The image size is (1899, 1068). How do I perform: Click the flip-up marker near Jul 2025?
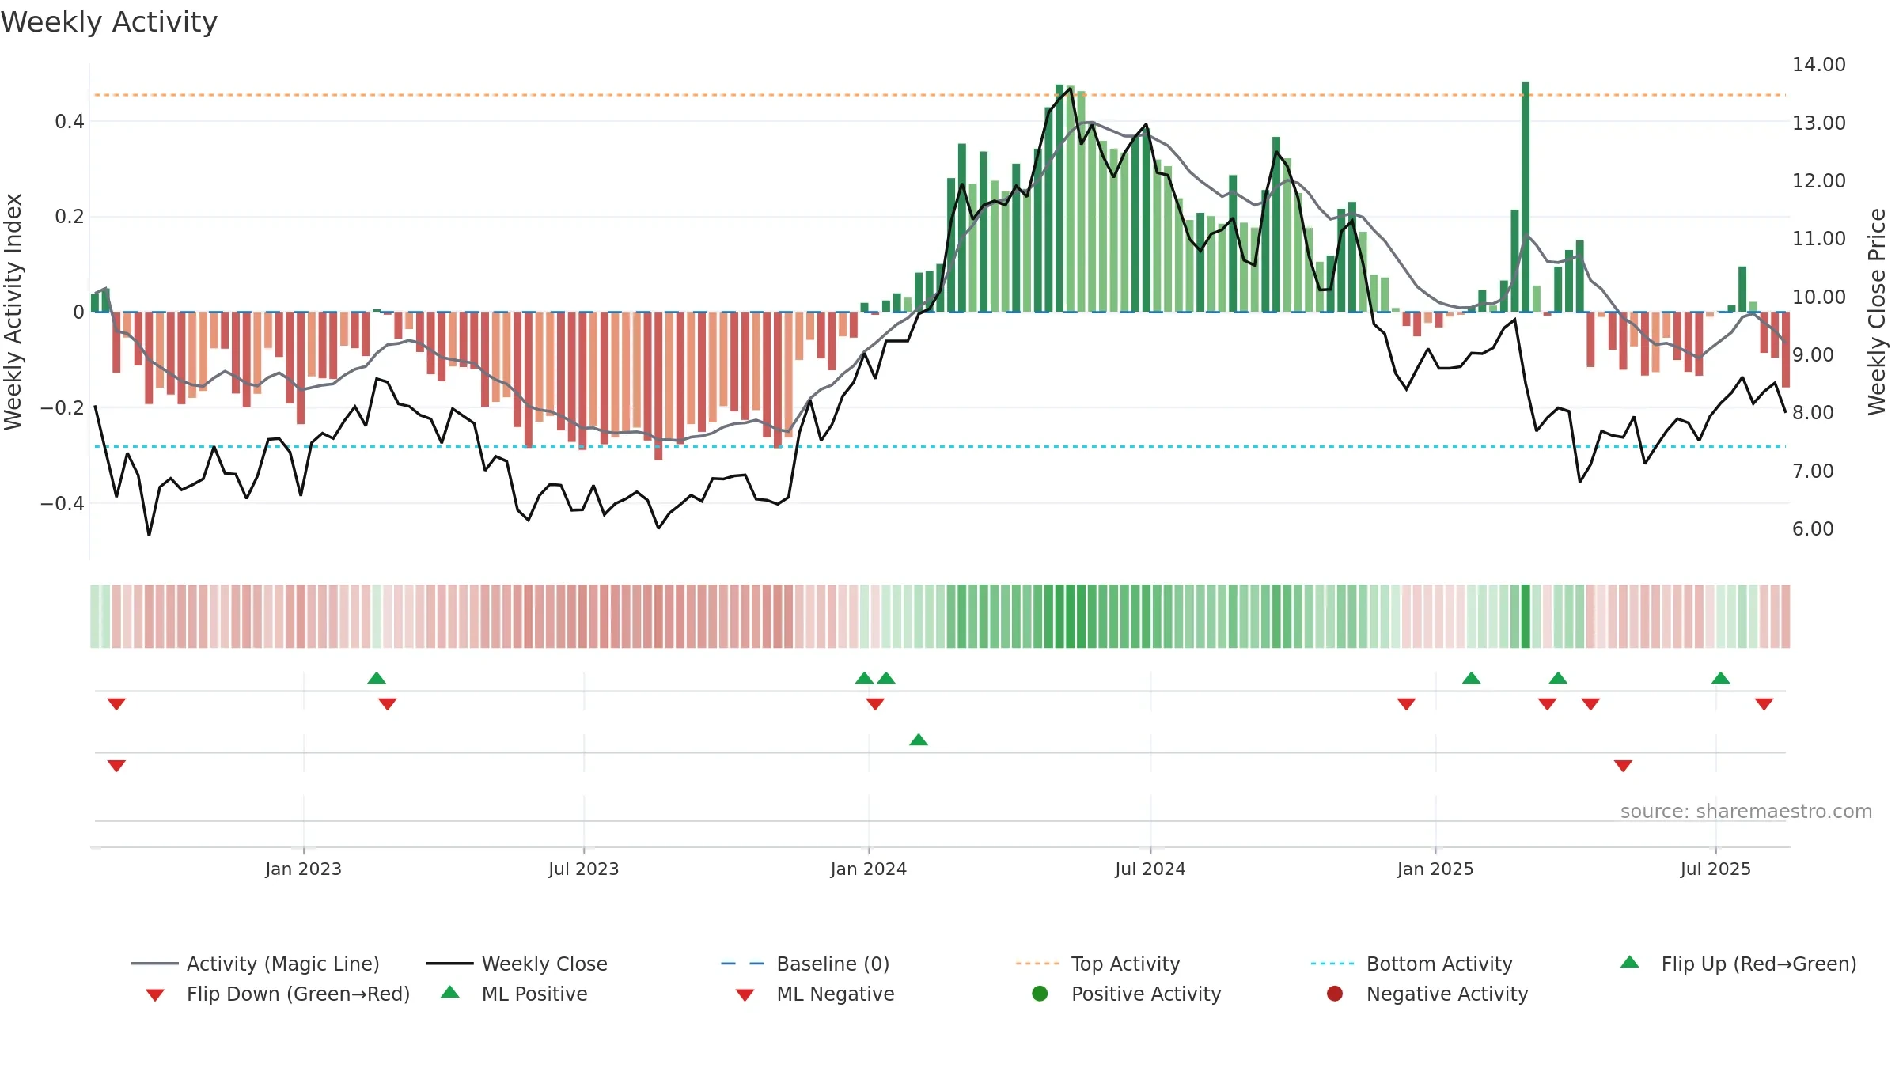pyautogui.click(x=1721, y=678)
